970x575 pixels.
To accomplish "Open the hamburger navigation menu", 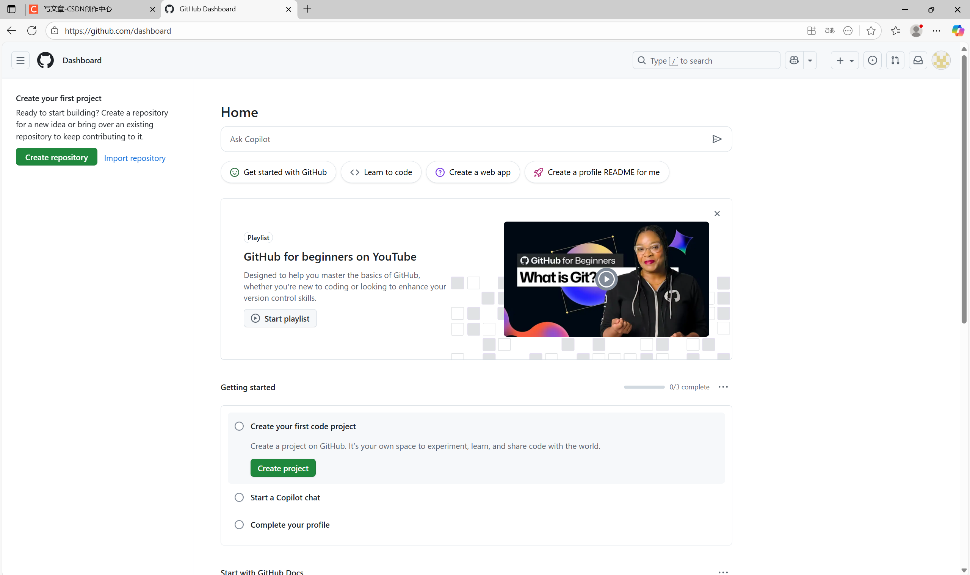I will click(x=20, y=61).
